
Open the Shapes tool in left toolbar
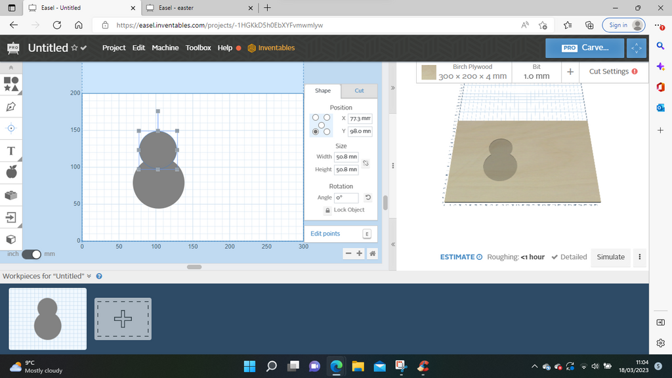point(11,83)
